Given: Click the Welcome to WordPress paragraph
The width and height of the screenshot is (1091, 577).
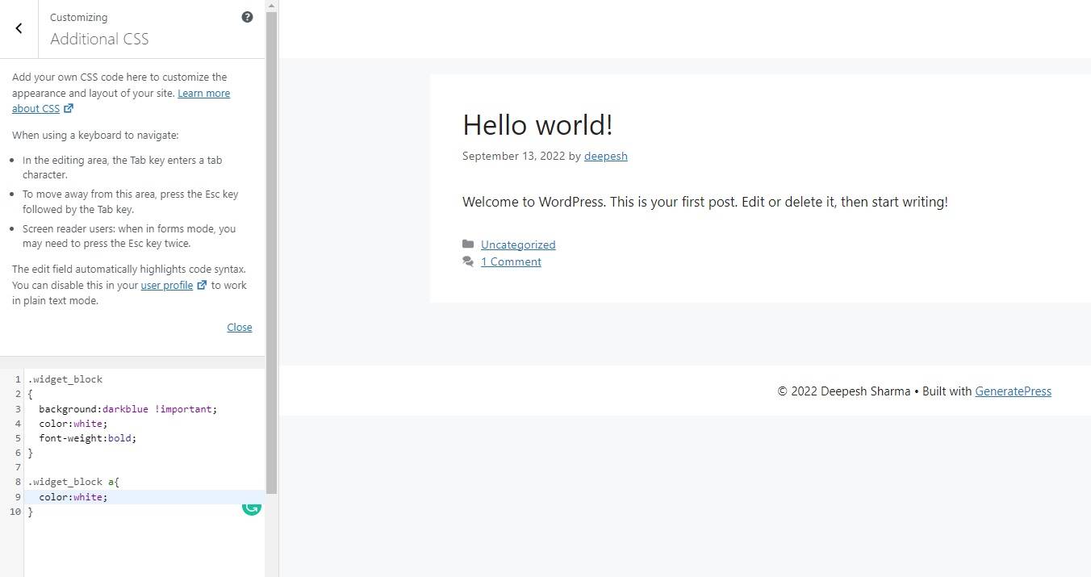Looking at the screenshot, I should point(704,202).
